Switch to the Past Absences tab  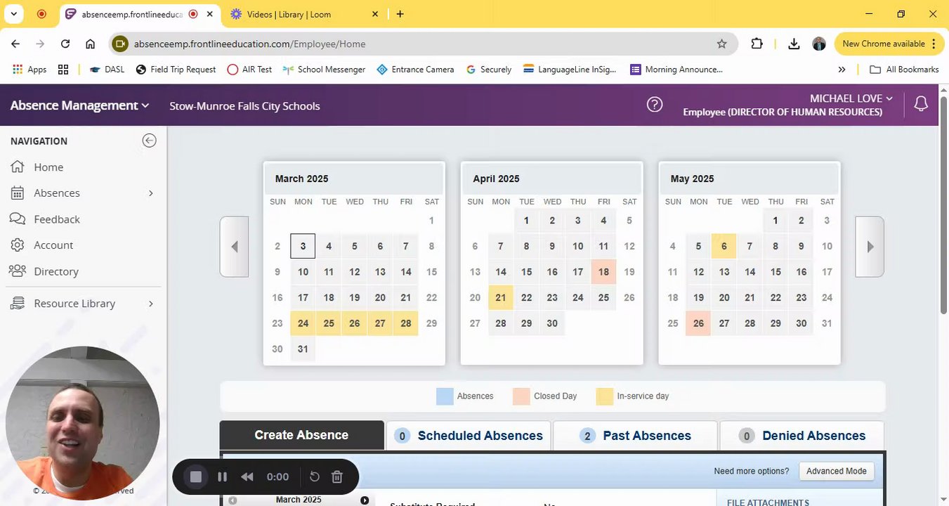(x=635, y=436)
